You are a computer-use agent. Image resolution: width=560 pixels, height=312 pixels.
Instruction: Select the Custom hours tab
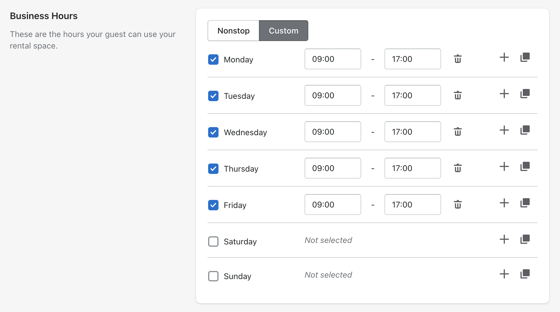pyautogui.click(x=283, y=31)
